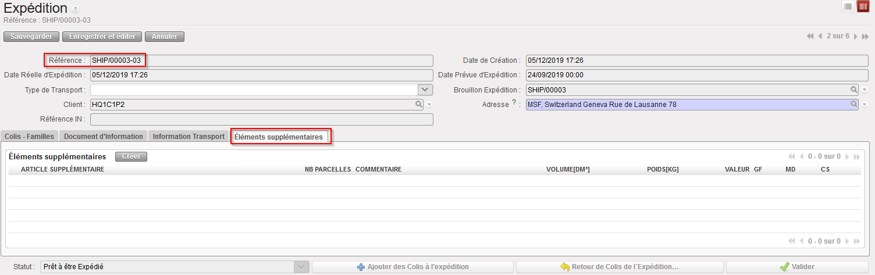Sort by NB PARCELLES column header
This screenshot has height=275, width=875.
pos(328,170)
